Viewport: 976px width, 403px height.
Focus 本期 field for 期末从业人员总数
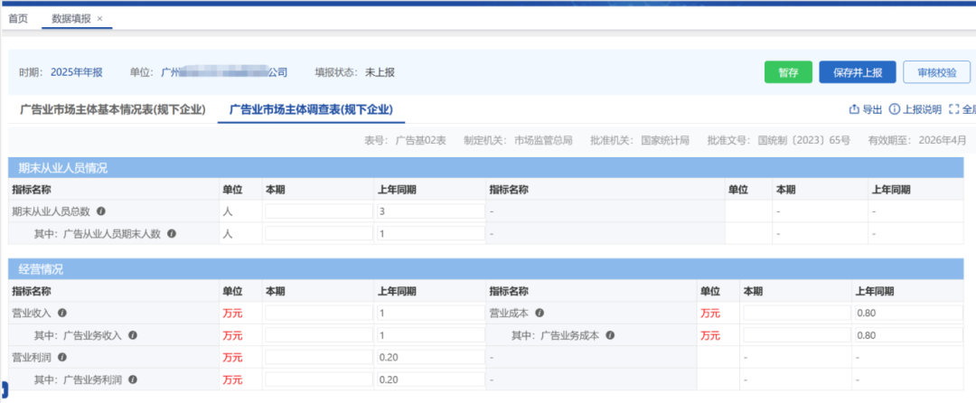coord(319,211)
